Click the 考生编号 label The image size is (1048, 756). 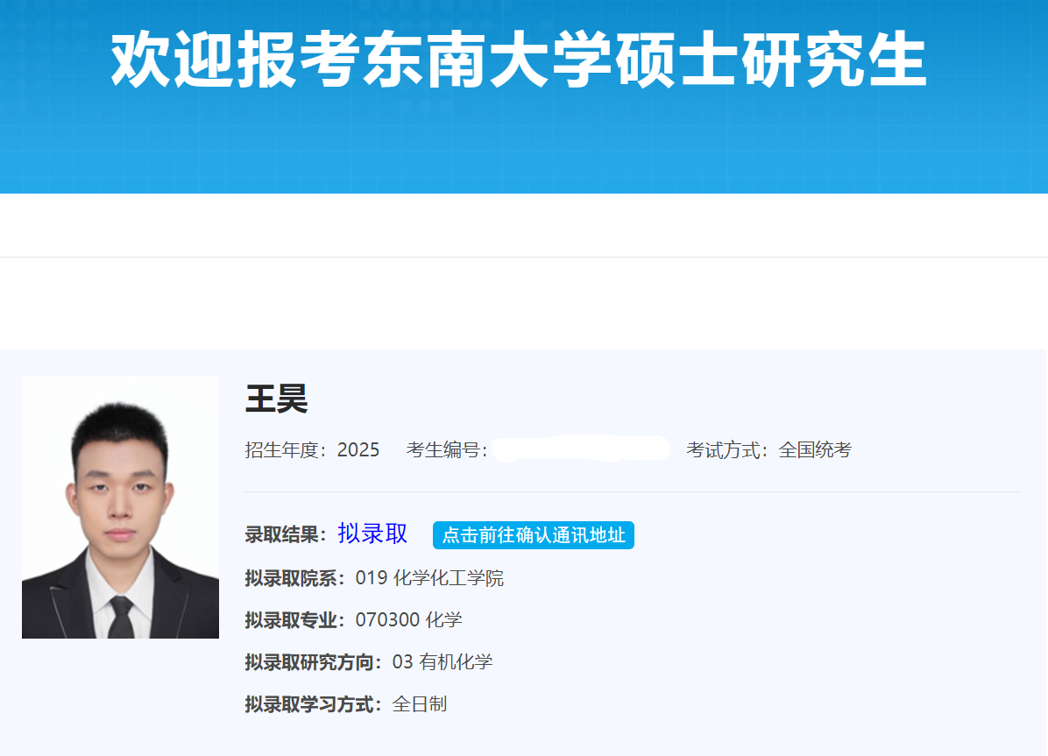click(446, 450)
